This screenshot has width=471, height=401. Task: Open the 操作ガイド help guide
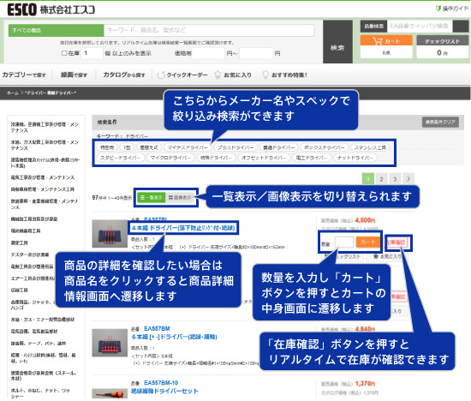452,9
